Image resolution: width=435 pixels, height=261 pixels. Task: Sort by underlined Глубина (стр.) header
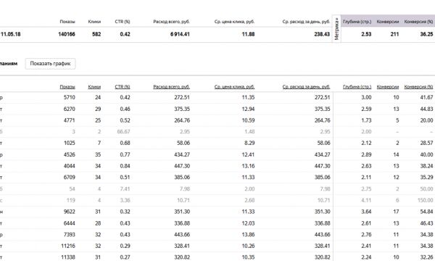coord(357,87)
